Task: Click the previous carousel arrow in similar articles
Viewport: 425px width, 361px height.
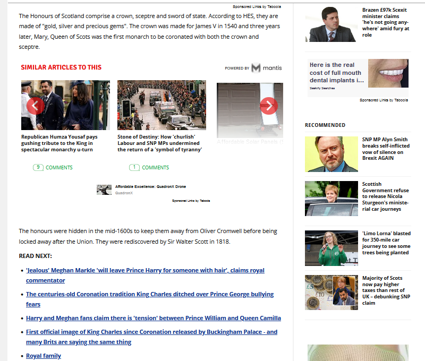Action: [x=36, y=106]
